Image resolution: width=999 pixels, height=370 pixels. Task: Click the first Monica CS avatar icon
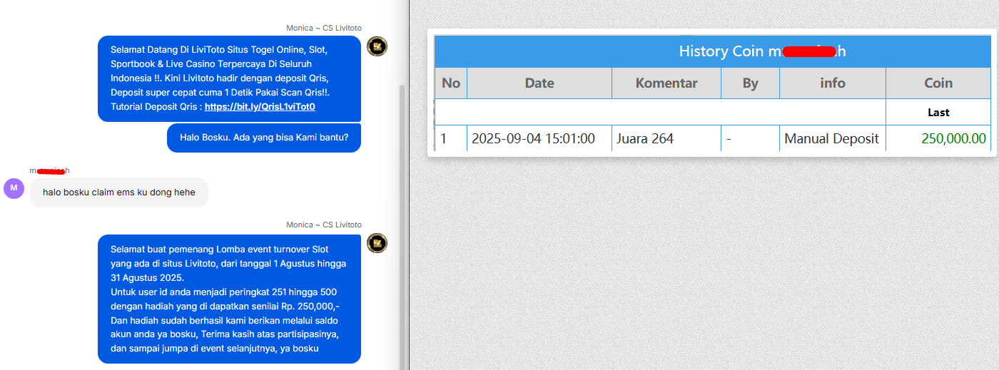click(x=377, y=46)
